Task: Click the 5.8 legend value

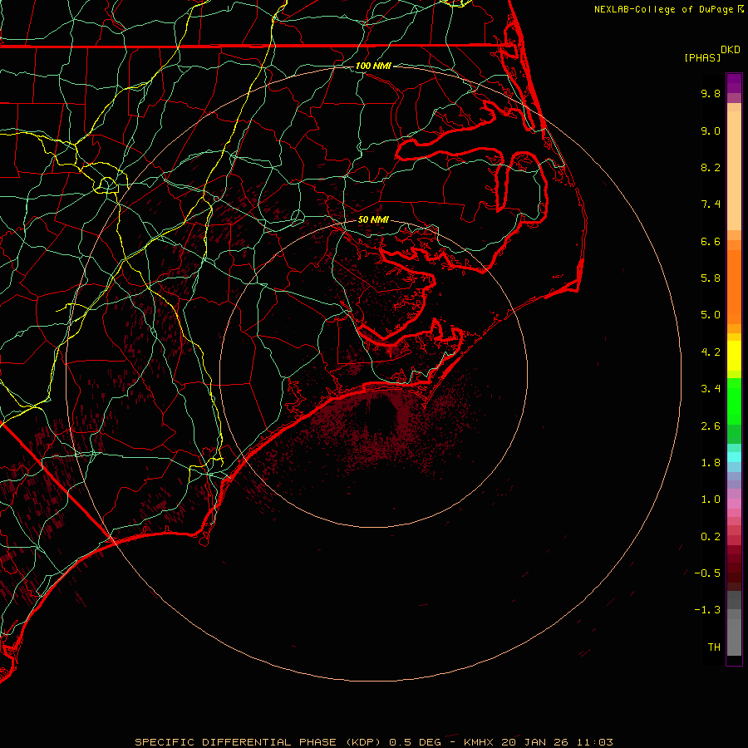Action: (711, 278)
